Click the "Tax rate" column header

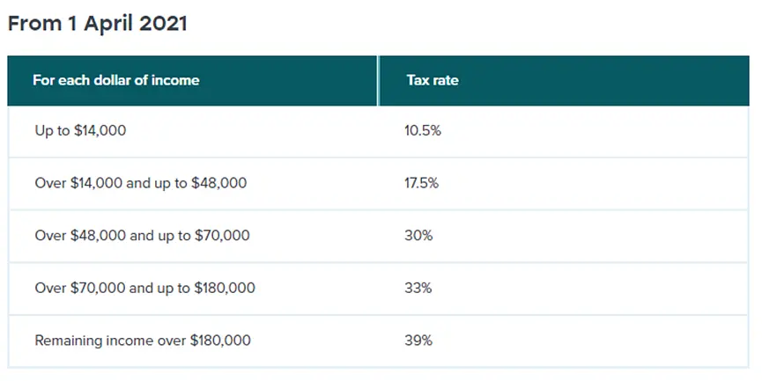point(433,80)
